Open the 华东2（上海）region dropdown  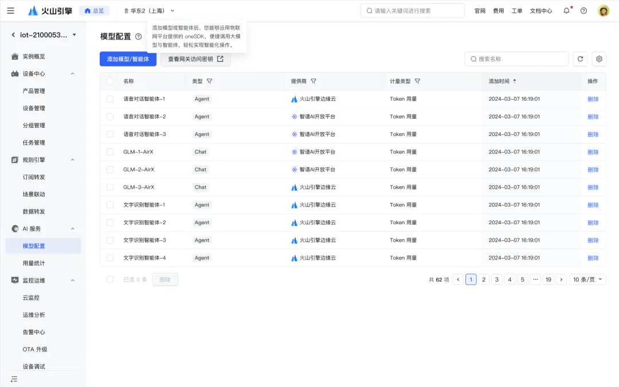pyautogui.click(x=149, y=11)
